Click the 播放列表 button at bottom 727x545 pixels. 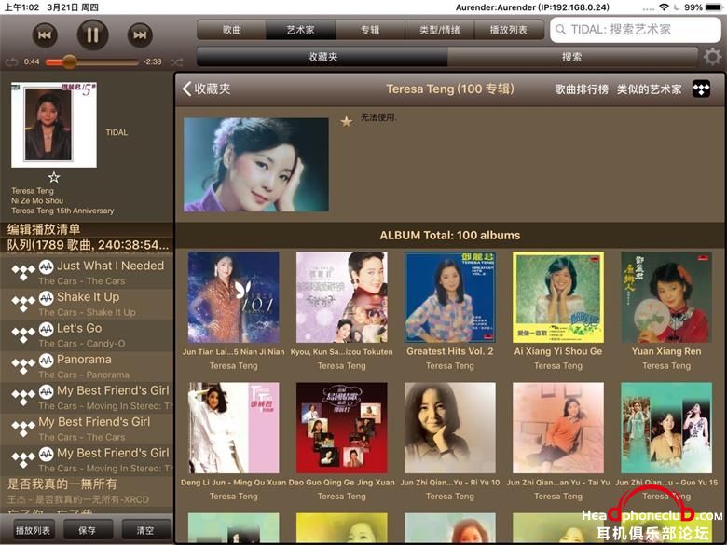(33, 530)
